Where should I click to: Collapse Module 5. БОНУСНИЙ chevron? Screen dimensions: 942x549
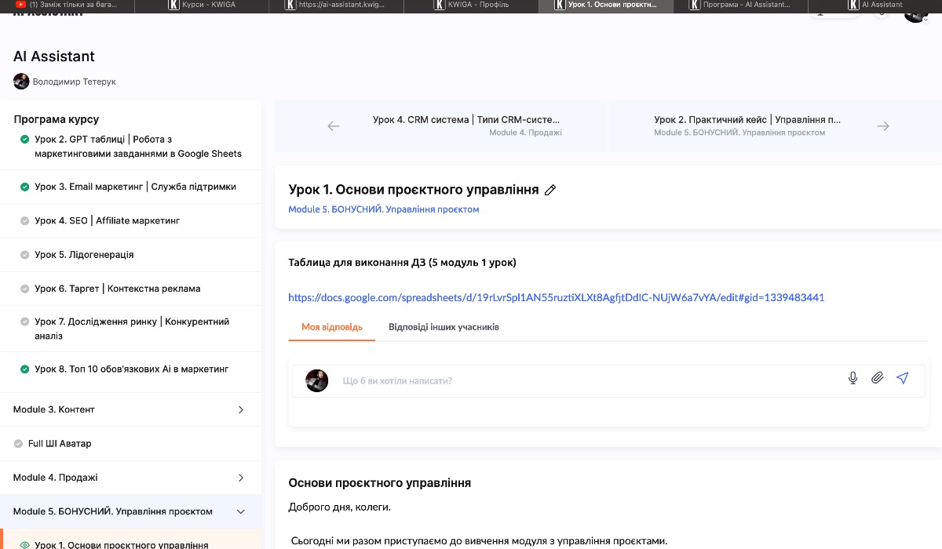point(241,511)
